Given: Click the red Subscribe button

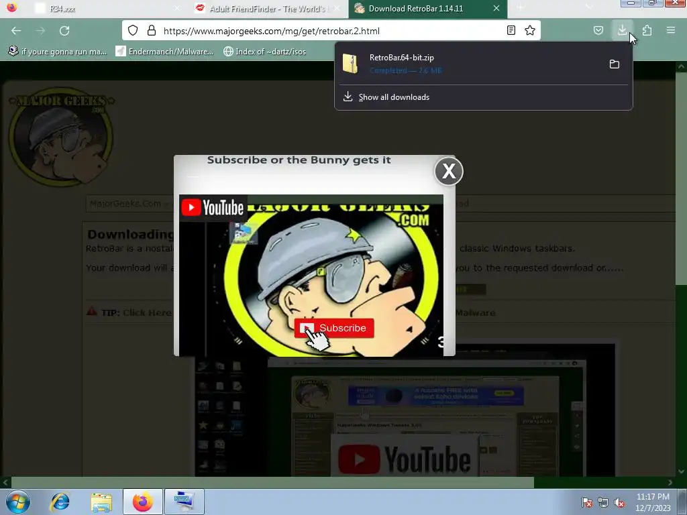Looking at the screenshot, I should tap(334, 328).
